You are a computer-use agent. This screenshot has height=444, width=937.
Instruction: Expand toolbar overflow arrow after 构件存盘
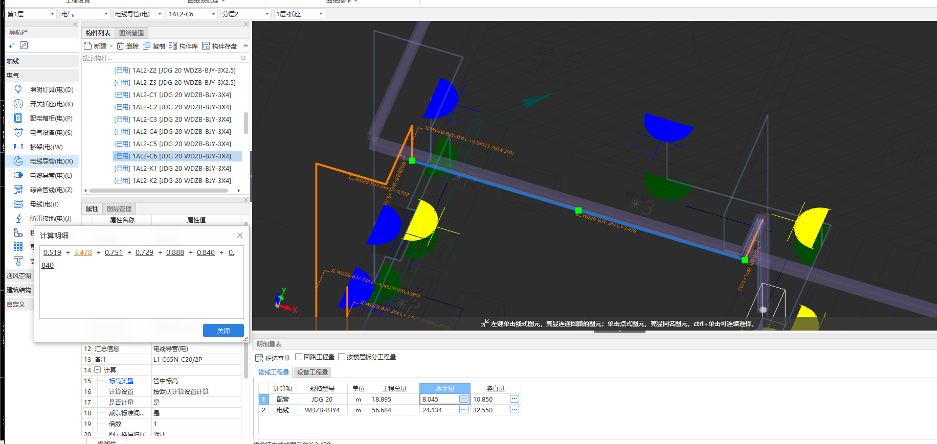pyautogui.click(x=246, y=46)
